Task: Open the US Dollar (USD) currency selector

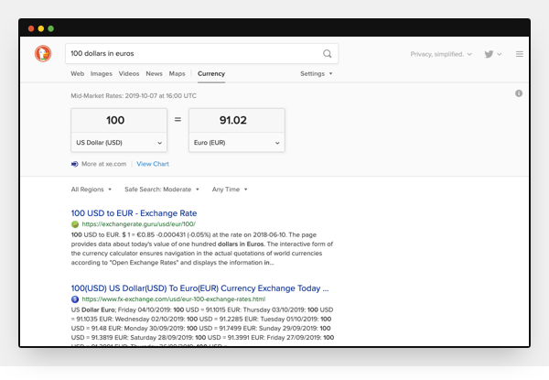Action: (x=119, y=143)
